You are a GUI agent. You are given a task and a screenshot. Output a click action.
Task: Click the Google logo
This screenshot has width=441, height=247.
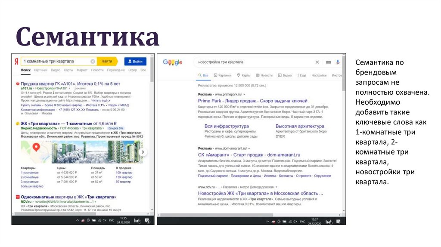(x=172, y=62)
